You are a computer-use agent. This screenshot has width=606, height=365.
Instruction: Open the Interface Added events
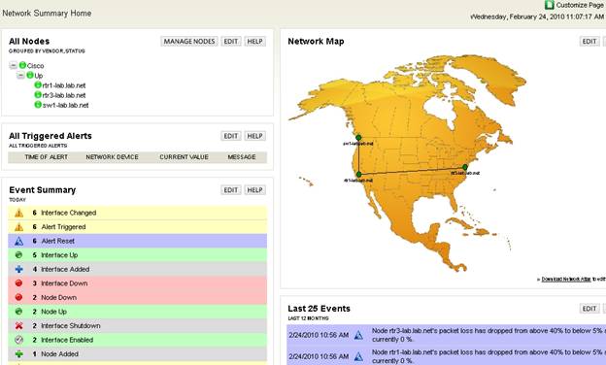coord(65,269)
